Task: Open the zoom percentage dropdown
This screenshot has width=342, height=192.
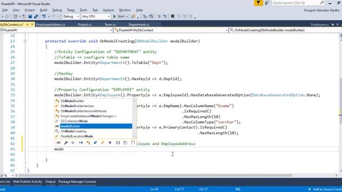Action: pos(12,175)
